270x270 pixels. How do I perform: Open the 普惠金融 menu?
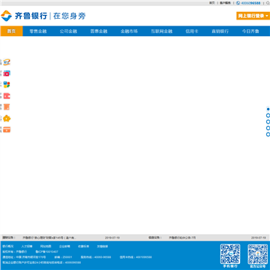tap(99, 31)
